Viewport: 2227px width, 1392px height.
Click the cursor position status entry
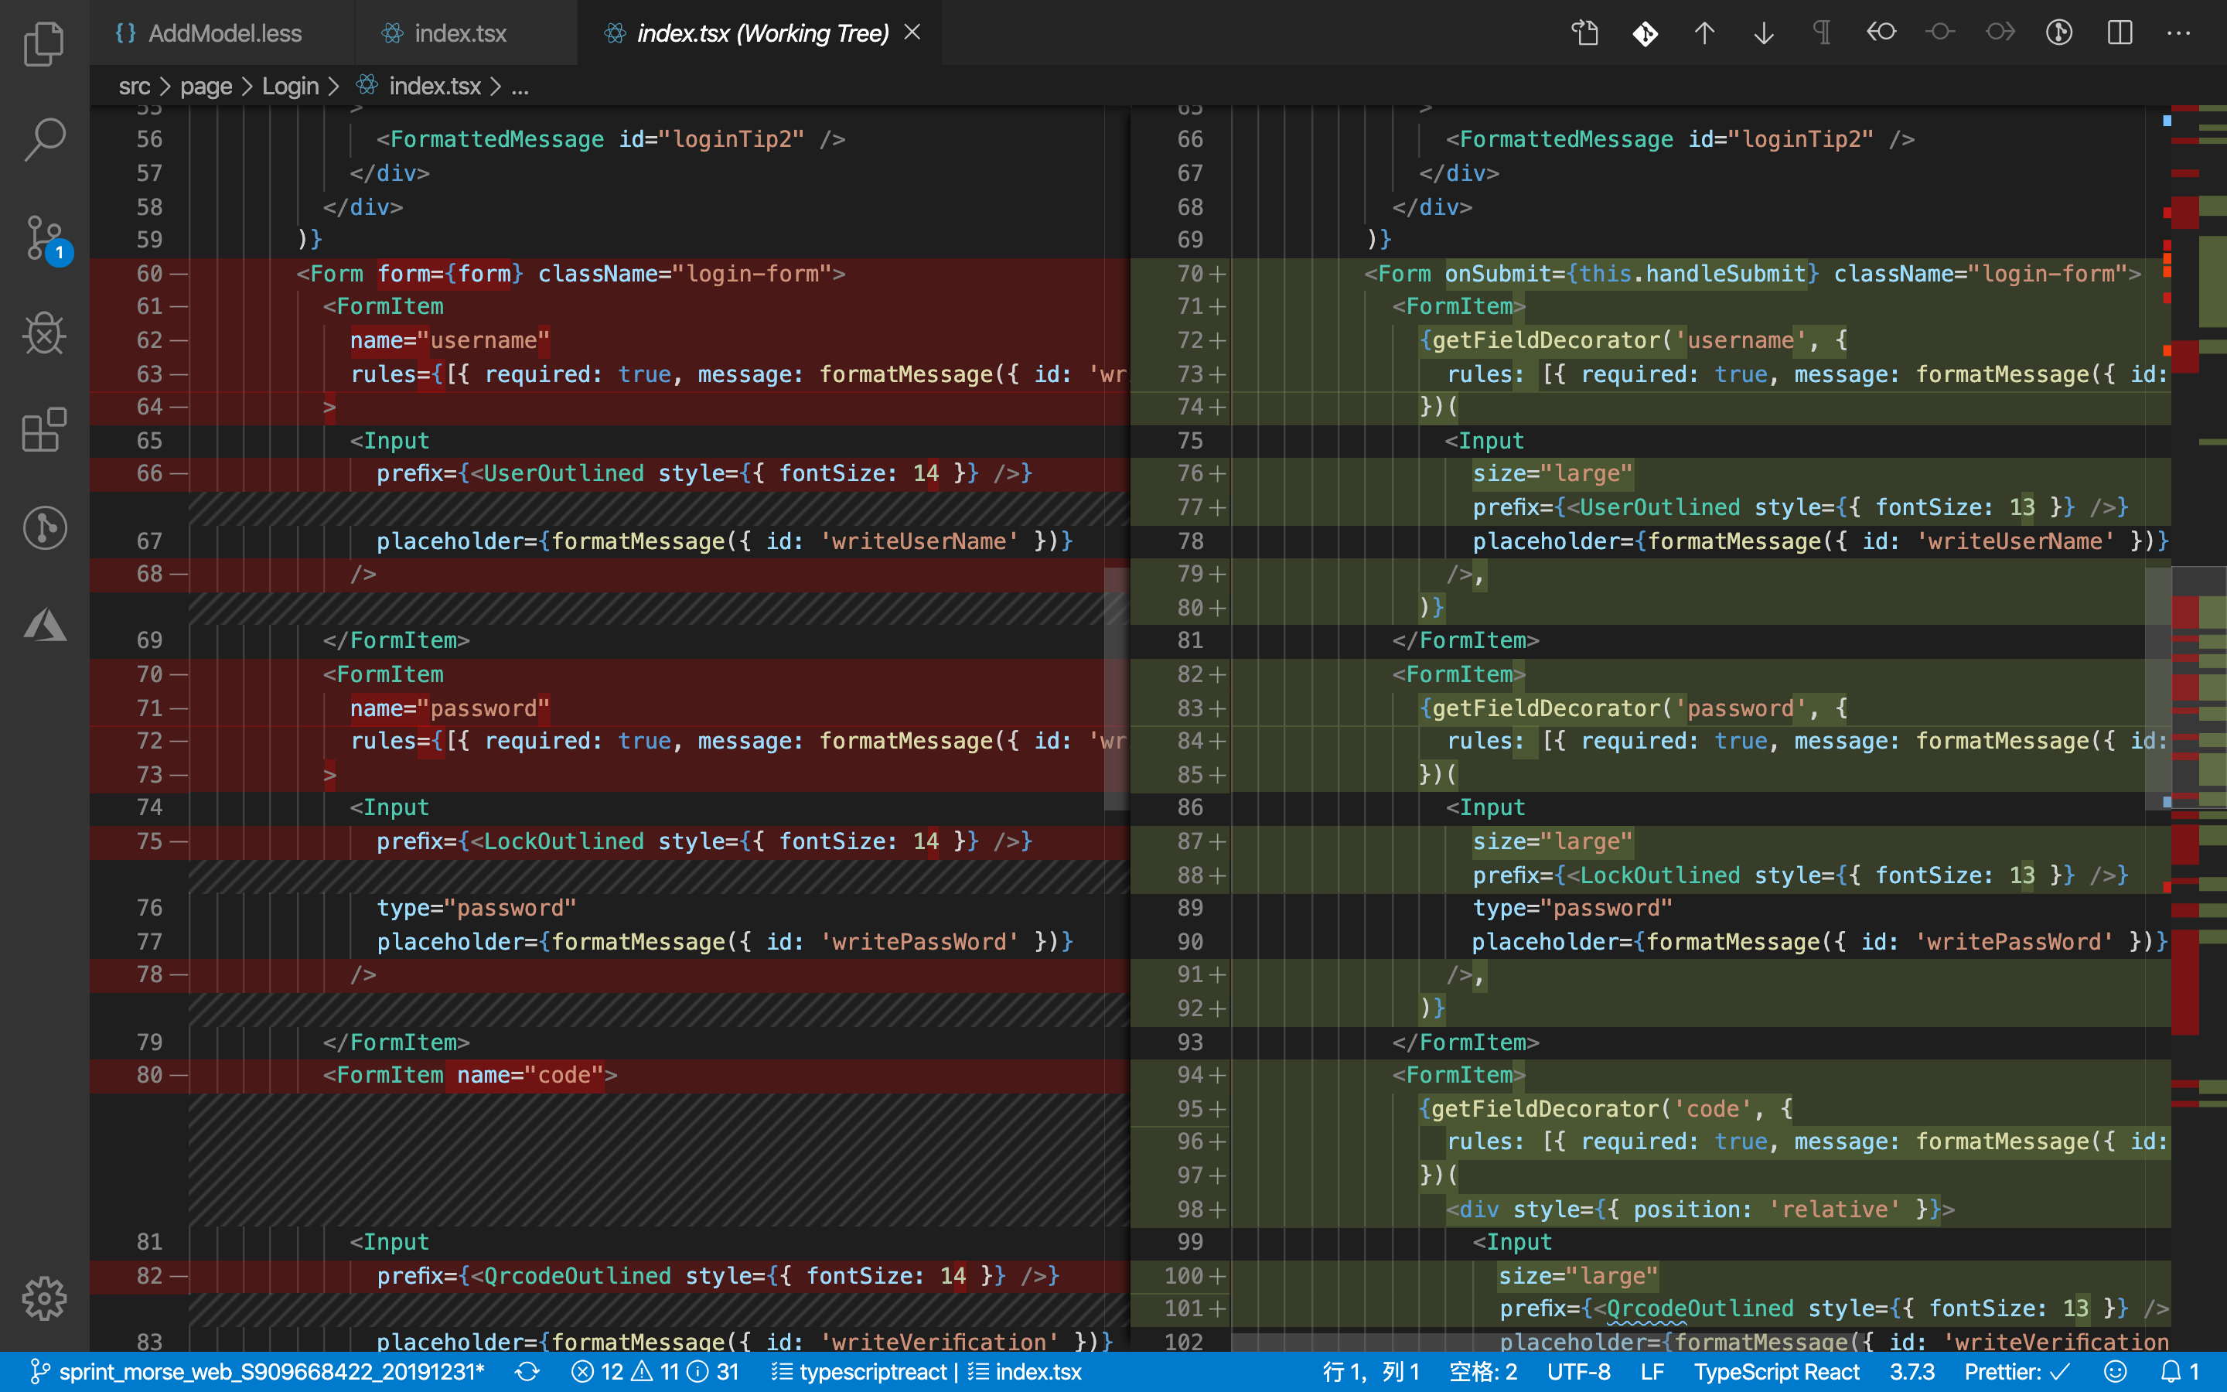coord(1371,1372)
